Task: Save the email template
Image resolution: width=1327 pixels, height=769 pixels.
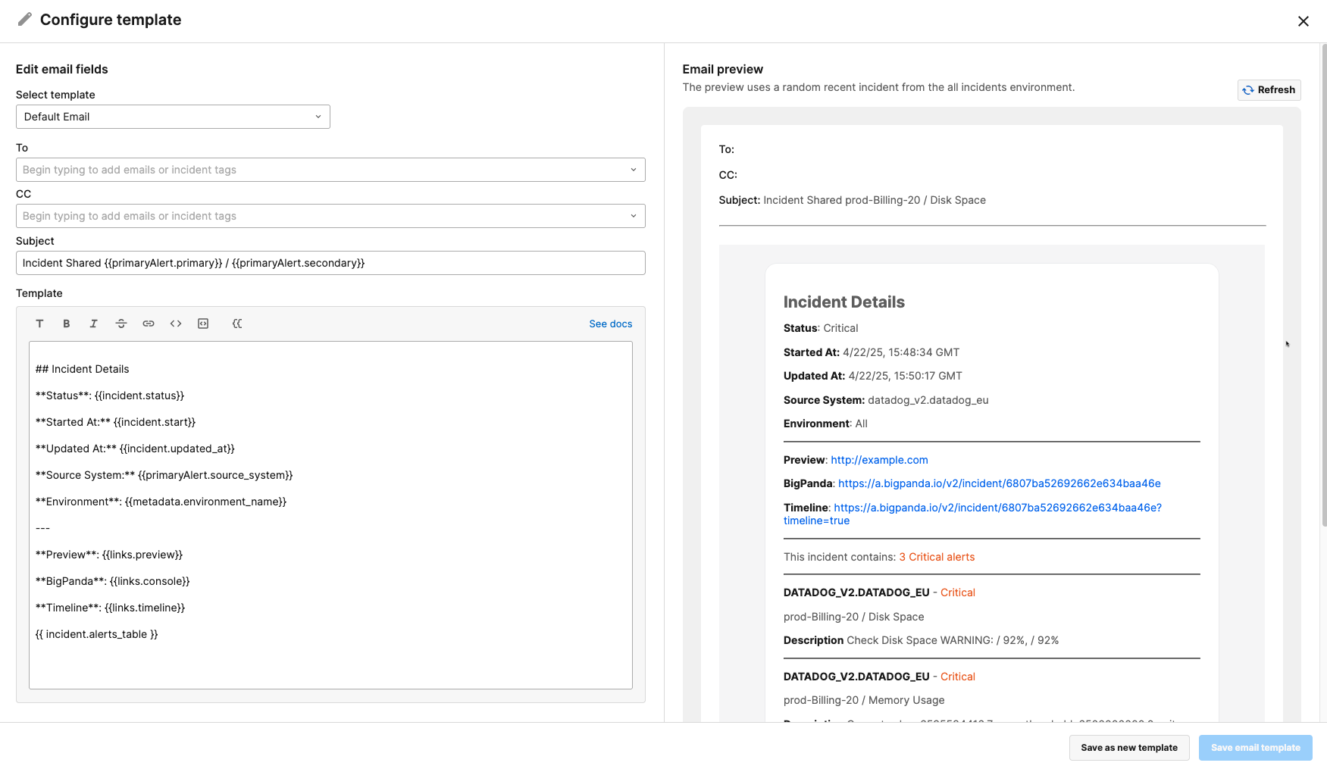Action: click(x=1255, y=748)
